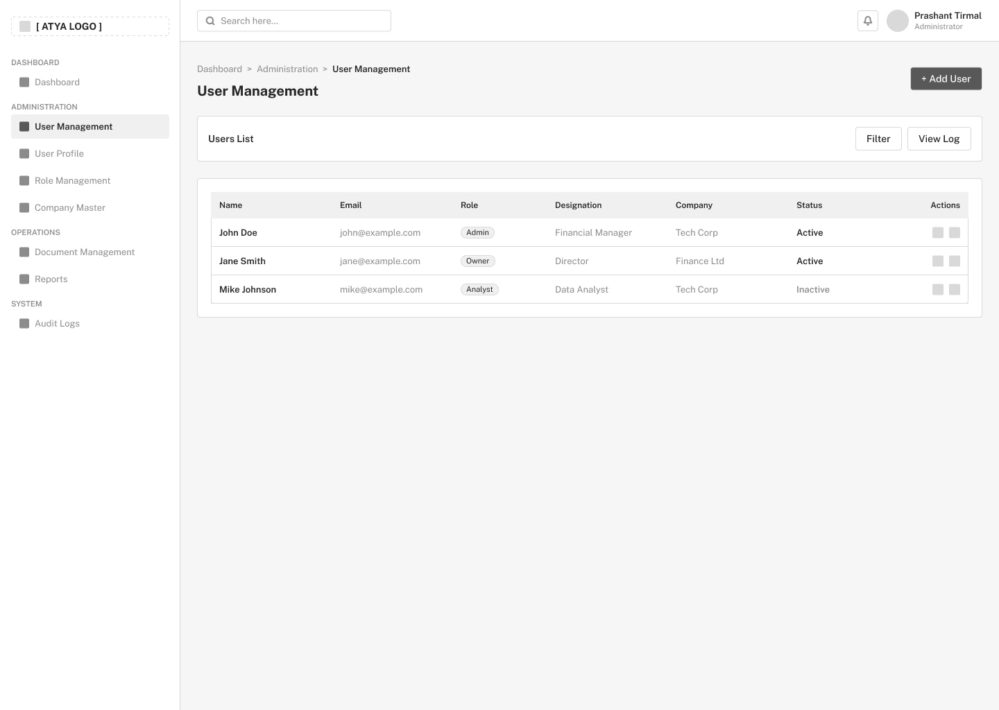Click the View Log button

click(939, 139)
